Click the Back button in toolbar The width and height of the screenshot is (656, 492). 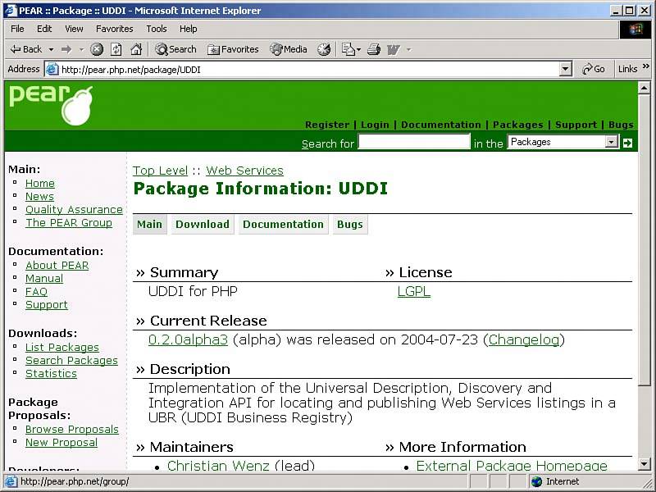coord(26,49)
